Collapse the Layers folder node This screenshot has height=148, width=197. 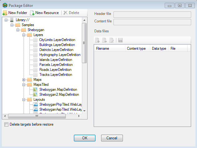pyautogui.click(x=24, y=35)
